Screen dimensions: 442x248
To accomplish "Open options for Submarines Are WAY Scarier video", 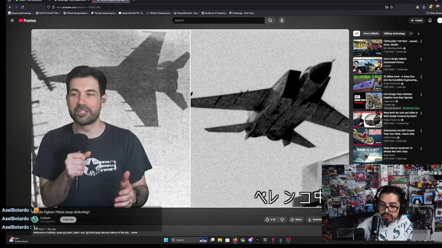I will click(421, 131).
